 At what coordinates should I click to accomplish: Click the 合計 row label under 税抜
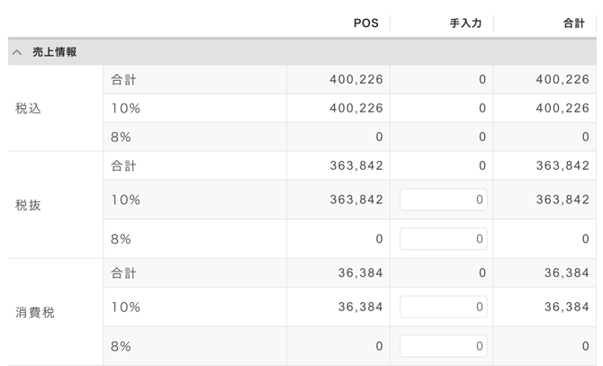pos(123,165)
